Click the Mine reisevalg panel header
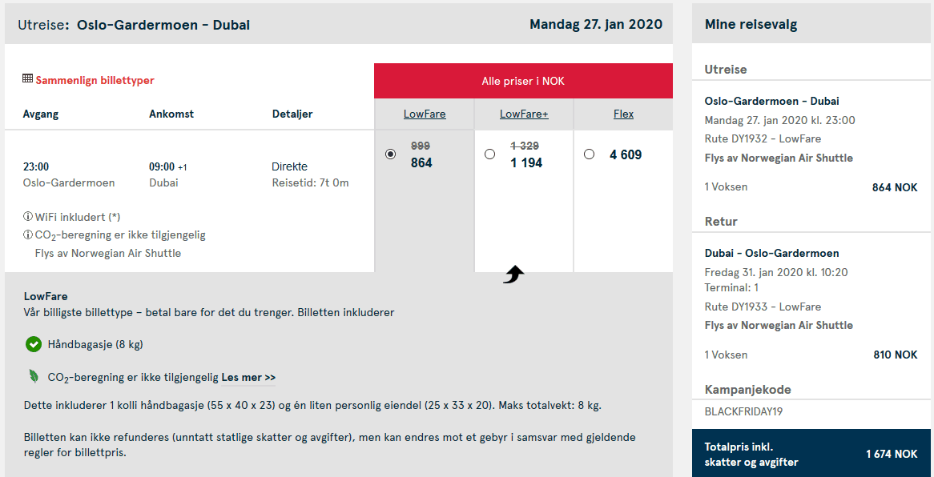 point(750,23)
